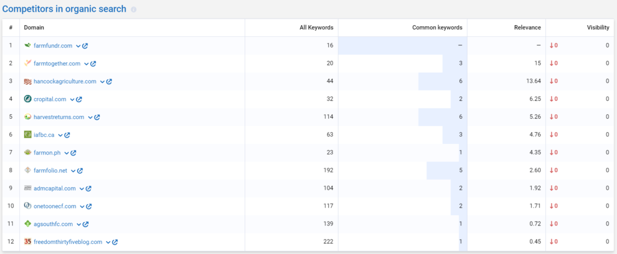Select the 222 all keywords value
This screenshot has width=617, height=254.
point(329,242)
